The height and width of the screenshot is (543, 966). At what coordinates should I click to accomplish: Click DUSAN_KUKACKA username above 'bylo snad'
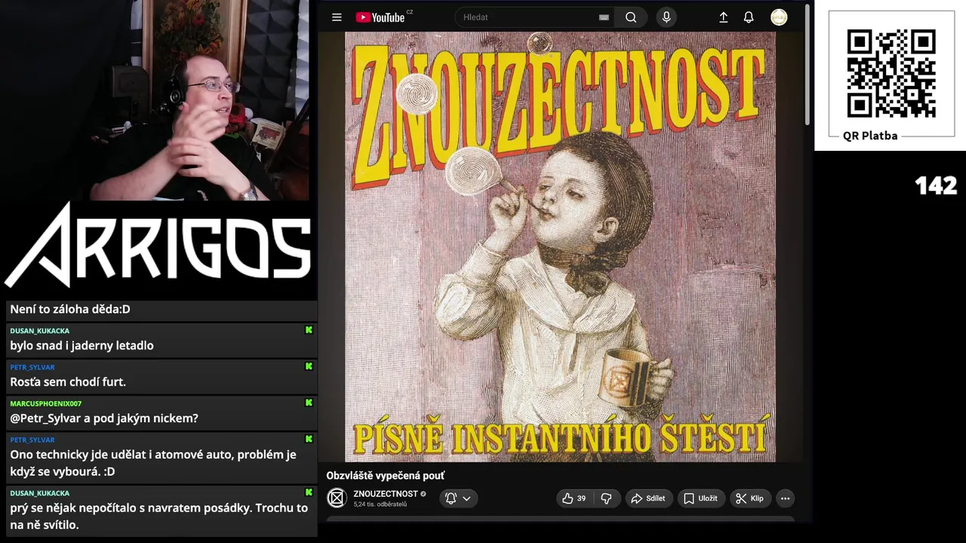coord(39,331)
